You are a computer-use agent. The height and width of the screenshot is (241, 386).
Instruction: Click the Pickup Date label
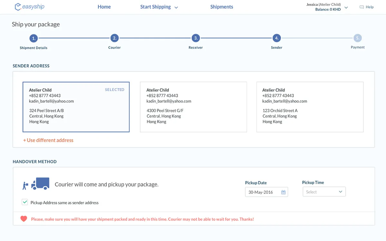point(256,183)
